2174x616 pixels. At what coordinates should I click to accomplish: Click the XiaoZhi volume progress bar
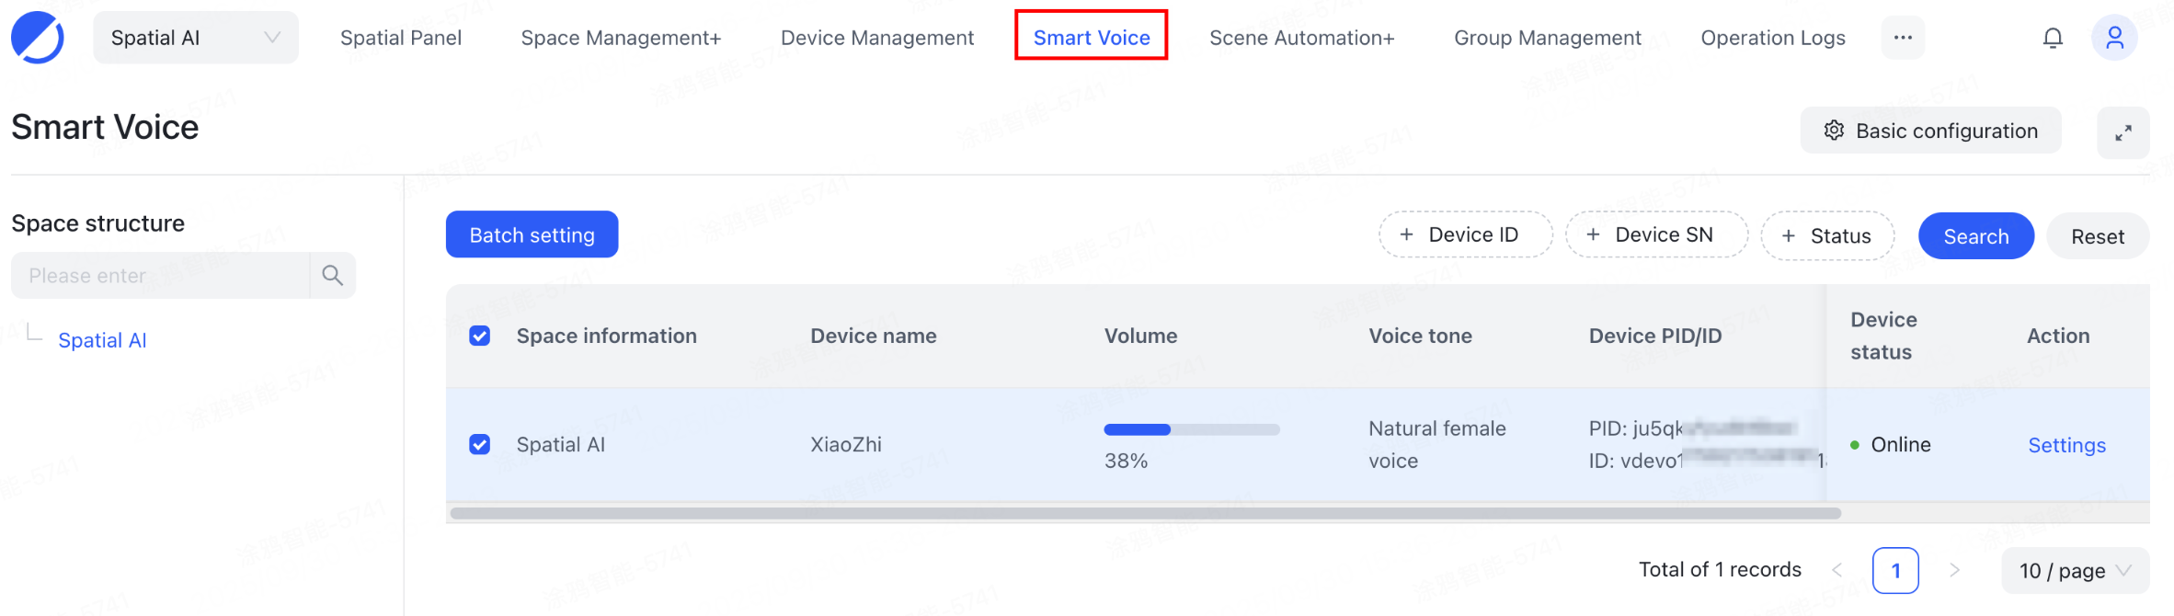(x=1191, y=429)
